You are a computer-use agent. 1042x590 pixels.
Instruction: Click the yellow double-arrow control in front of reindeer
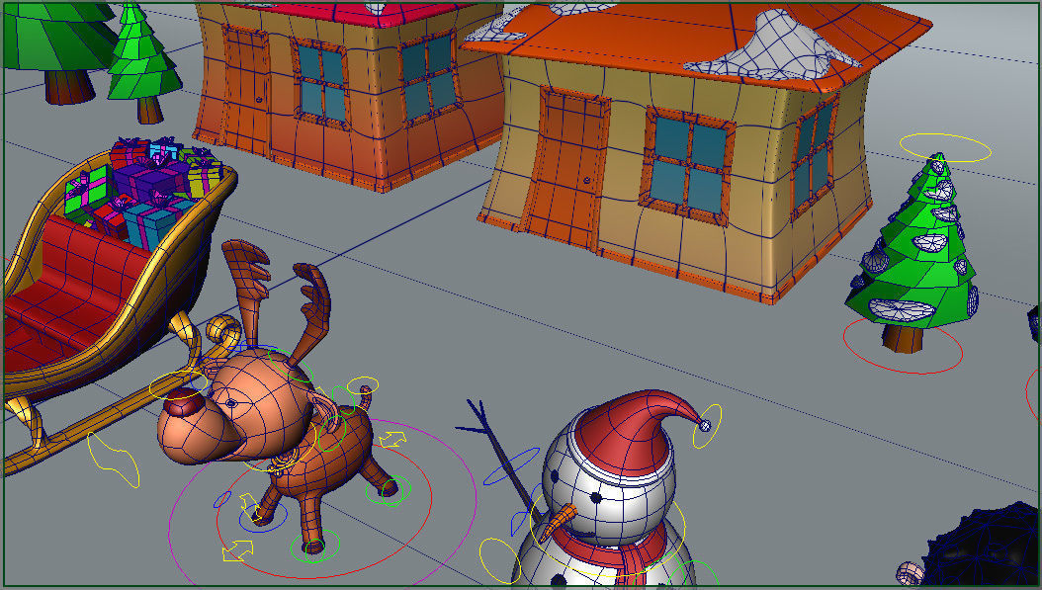(x=237, y=550)
